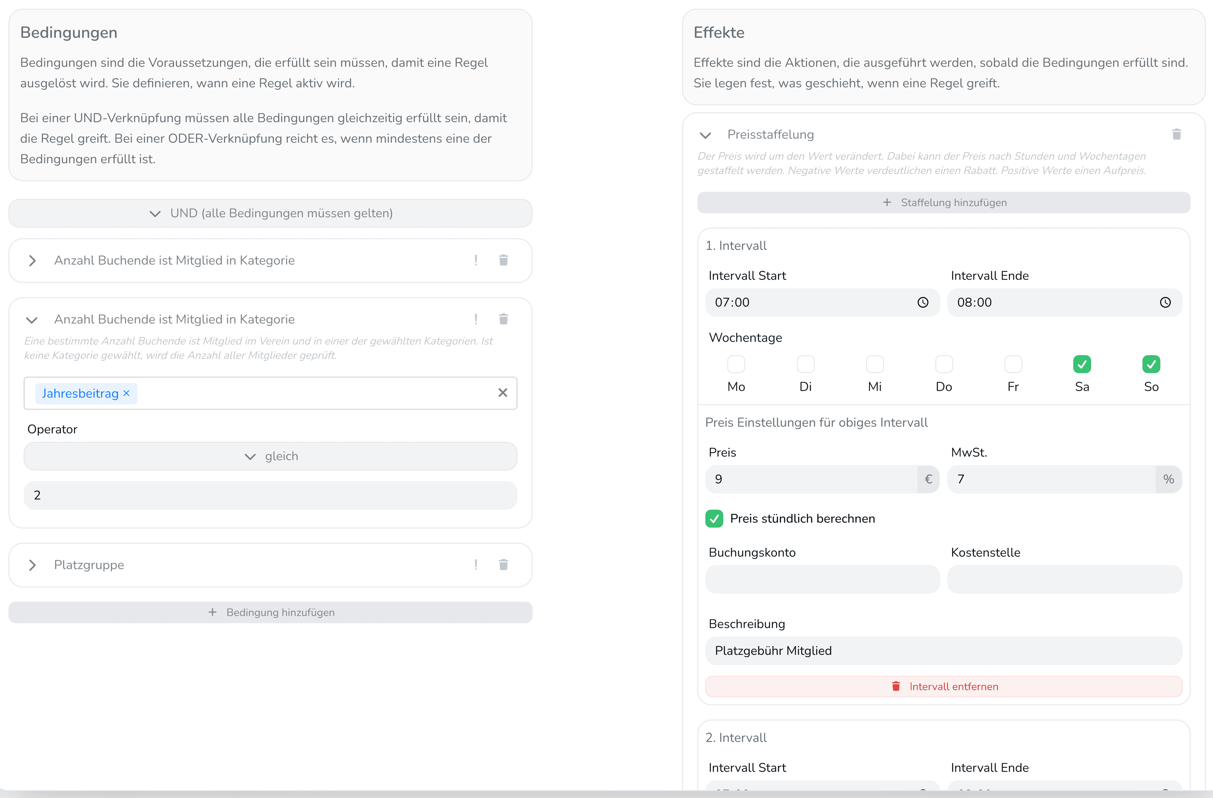Remove the Jahresbeitrag tag with its x
1213x798 pixels.
click(126, 393)
